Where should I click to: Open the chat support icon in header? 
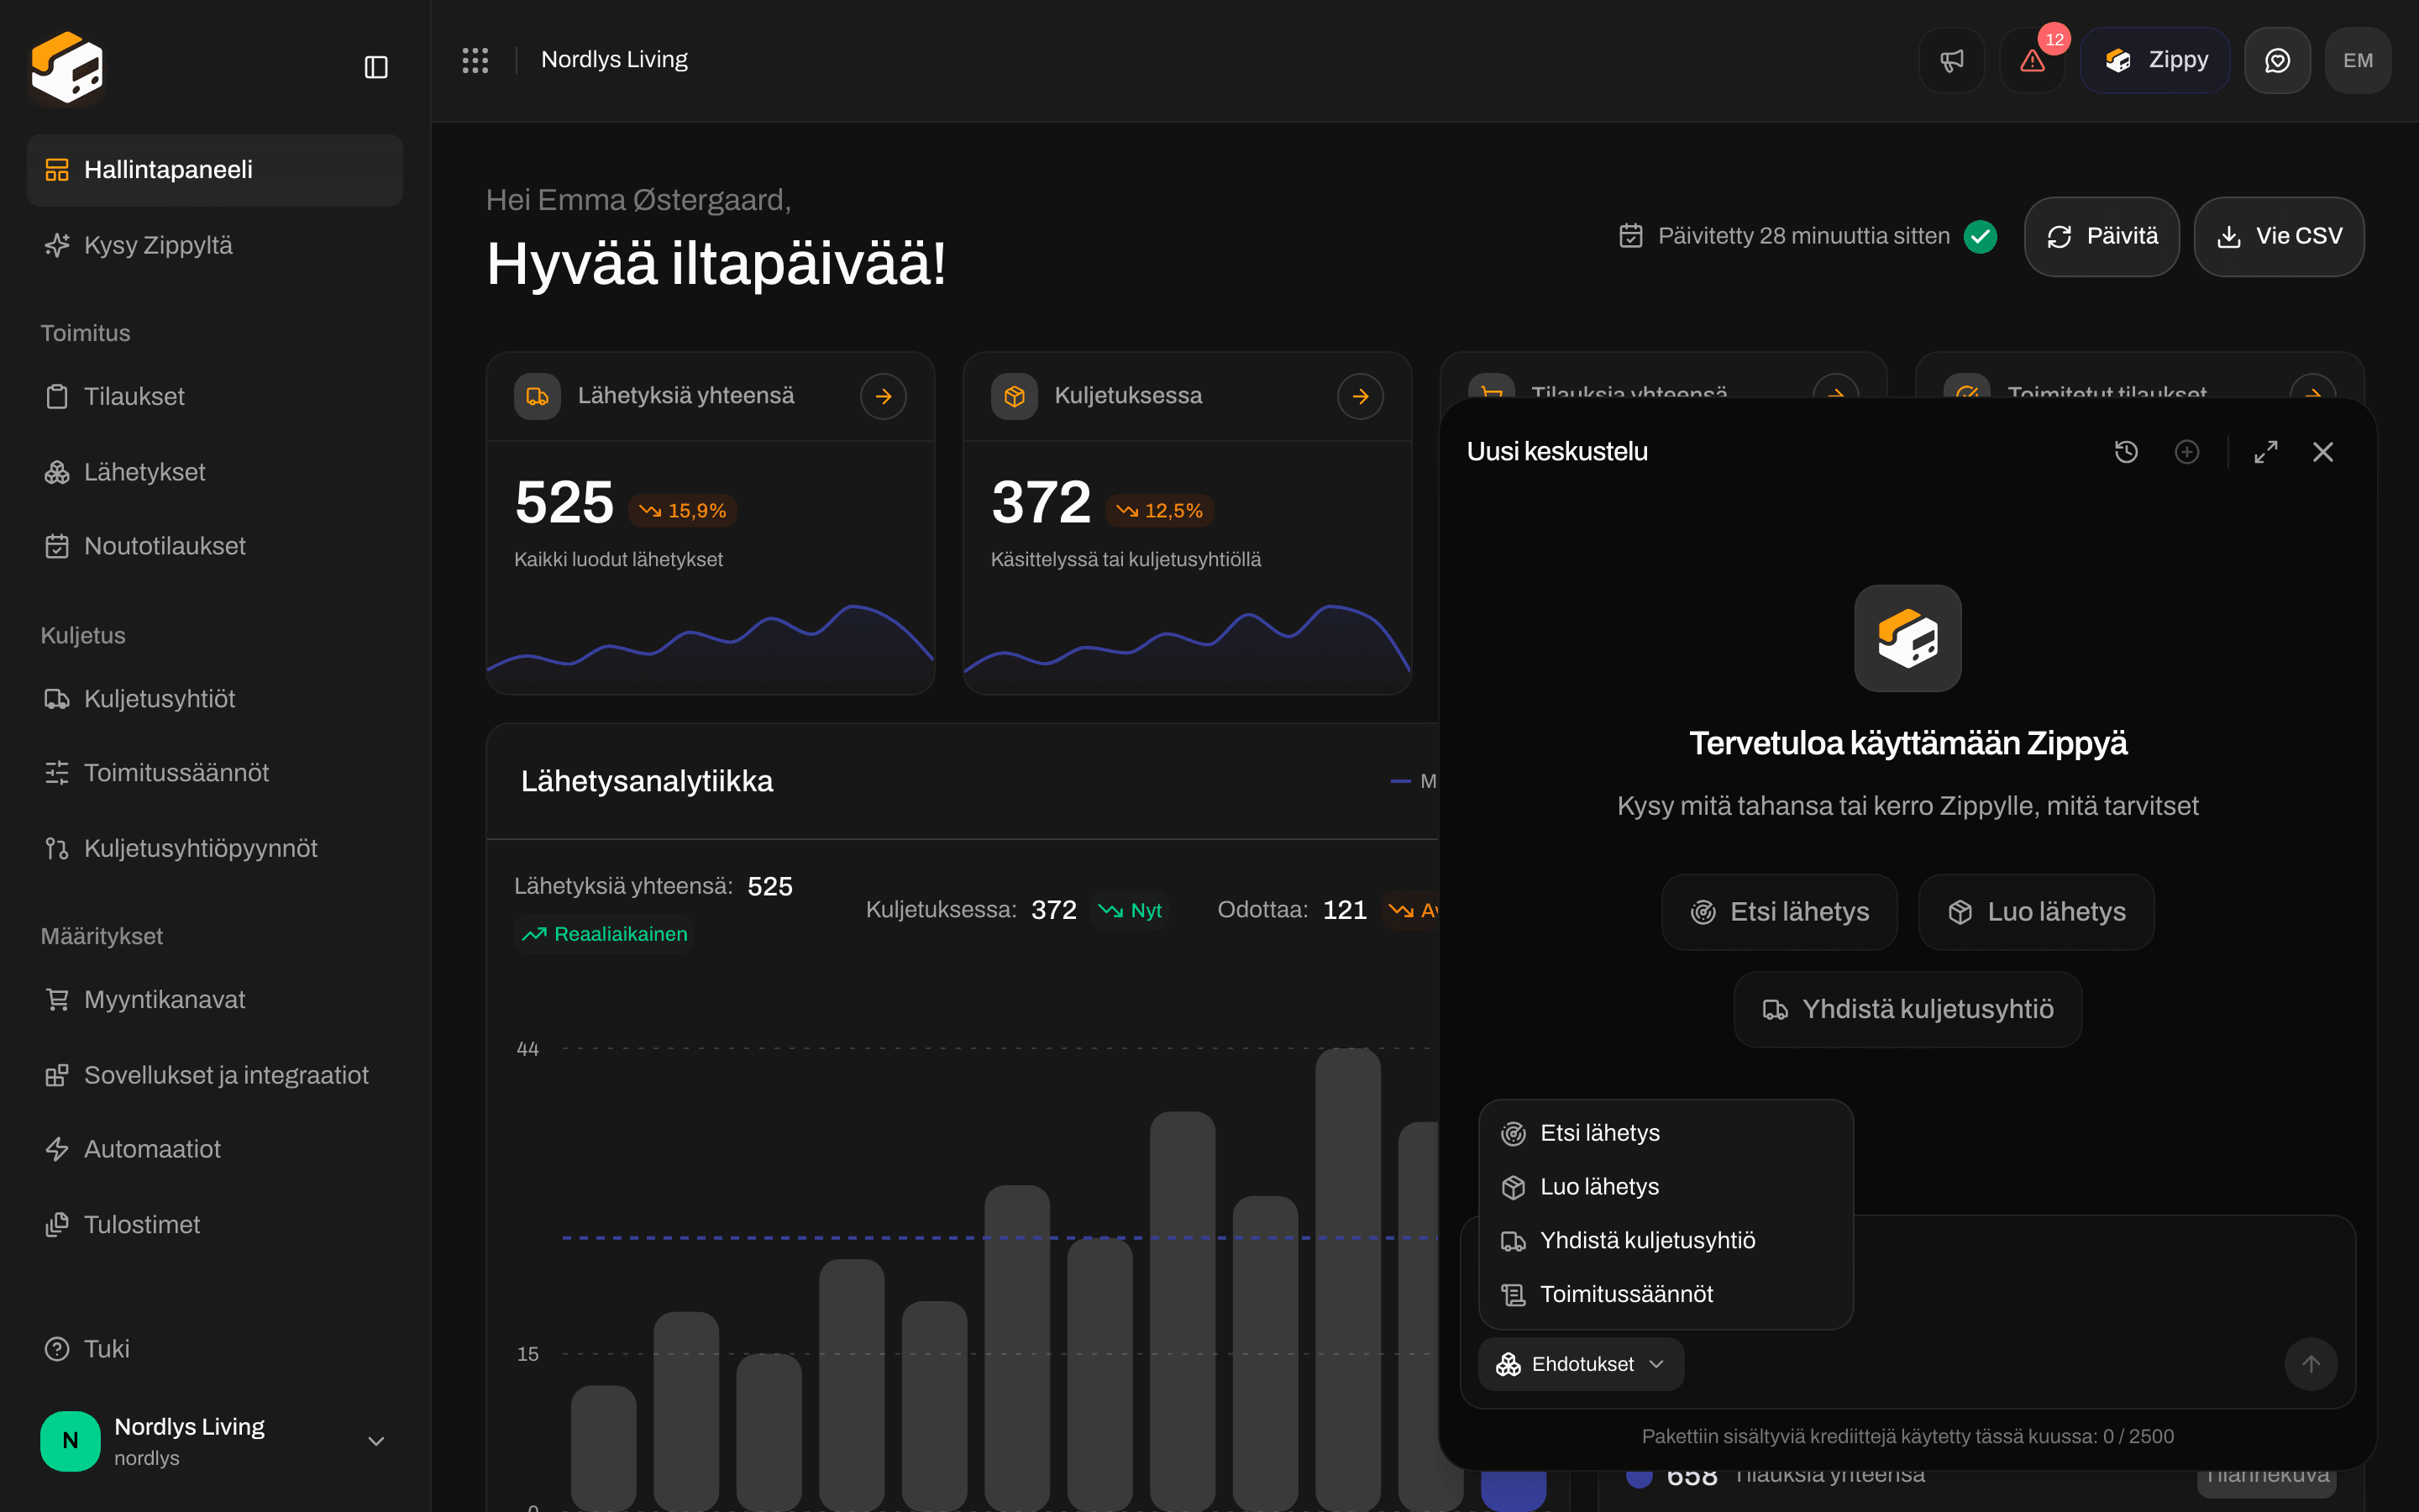click(2277, 60)
